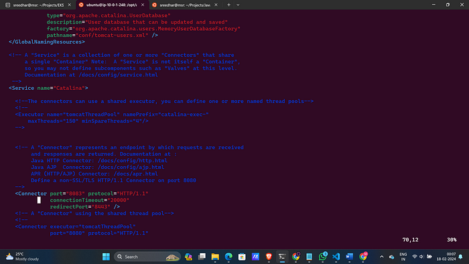The height and width of the screenshot is (264, 469).
Task: Click the factory MemoryUserDatabaseFactory line
Action: coord(143,29)
